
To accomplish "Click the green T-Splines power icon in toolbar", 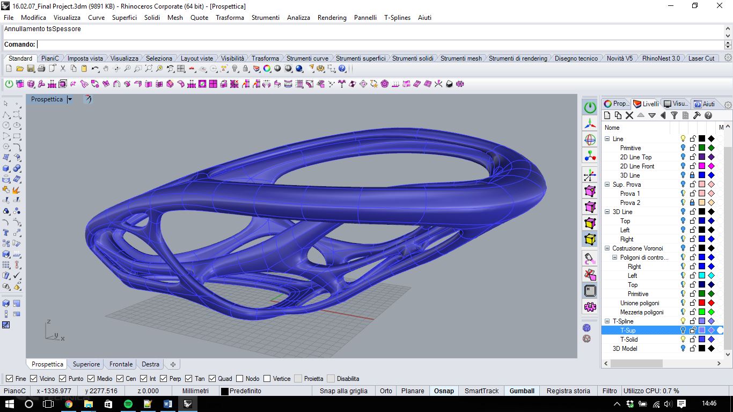I will 9,84.
